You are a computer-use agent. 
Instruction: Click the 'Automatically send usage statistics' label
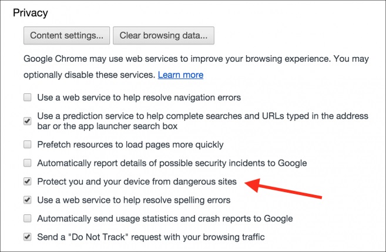[x=165, y=219]
